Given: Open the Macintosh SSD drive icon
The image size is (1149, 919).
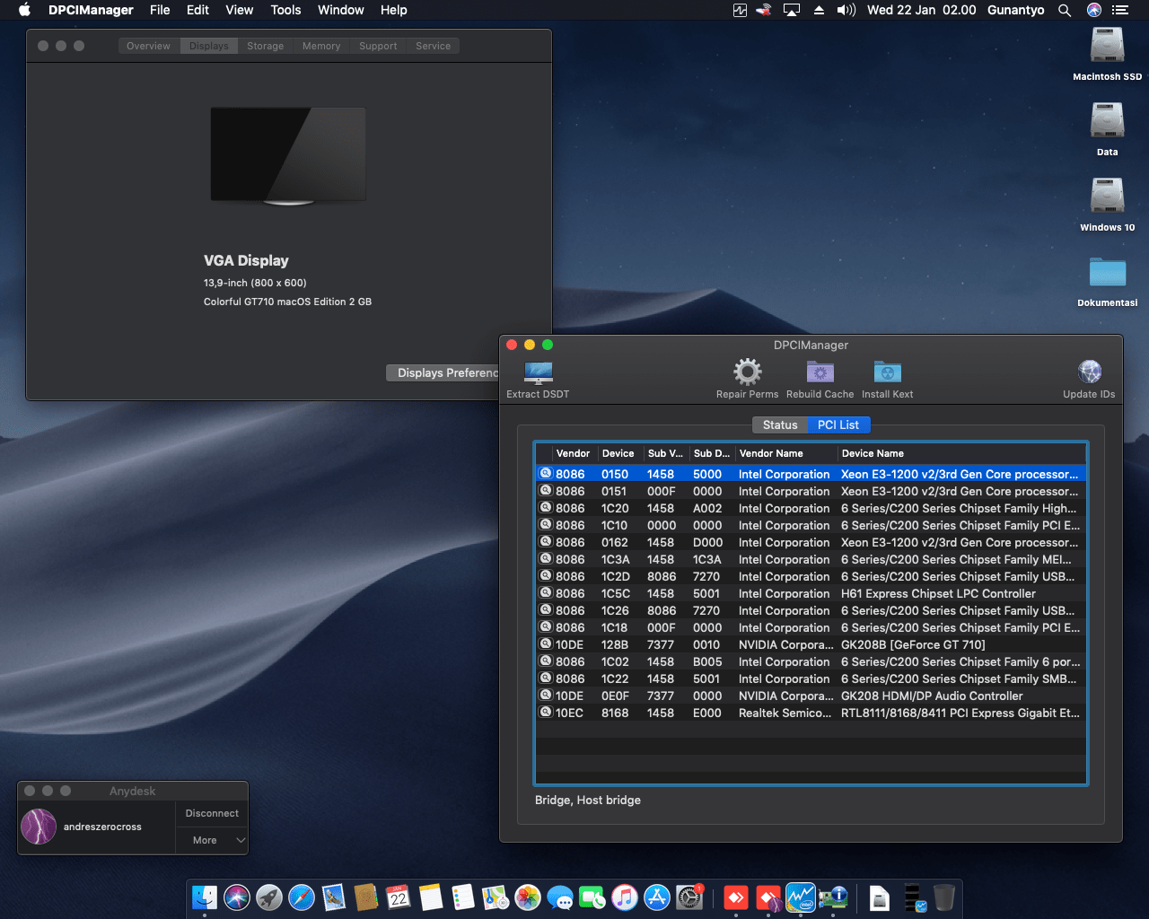Looking at the screenshot, I should (1107, 47).
